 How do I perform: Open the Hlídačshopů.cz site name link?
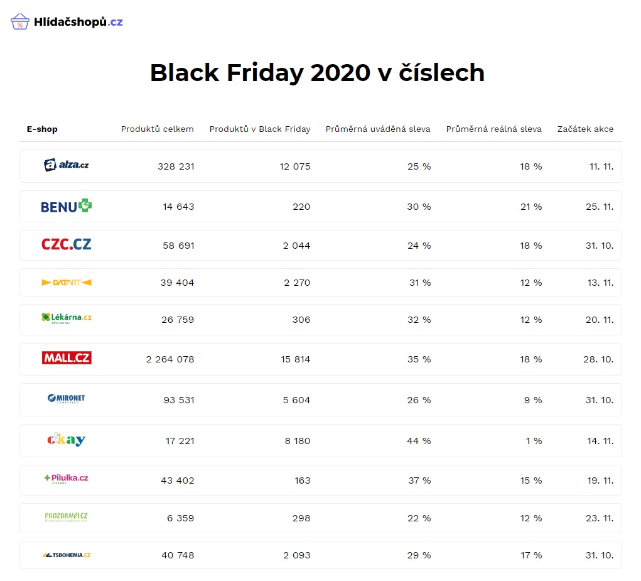78,22
